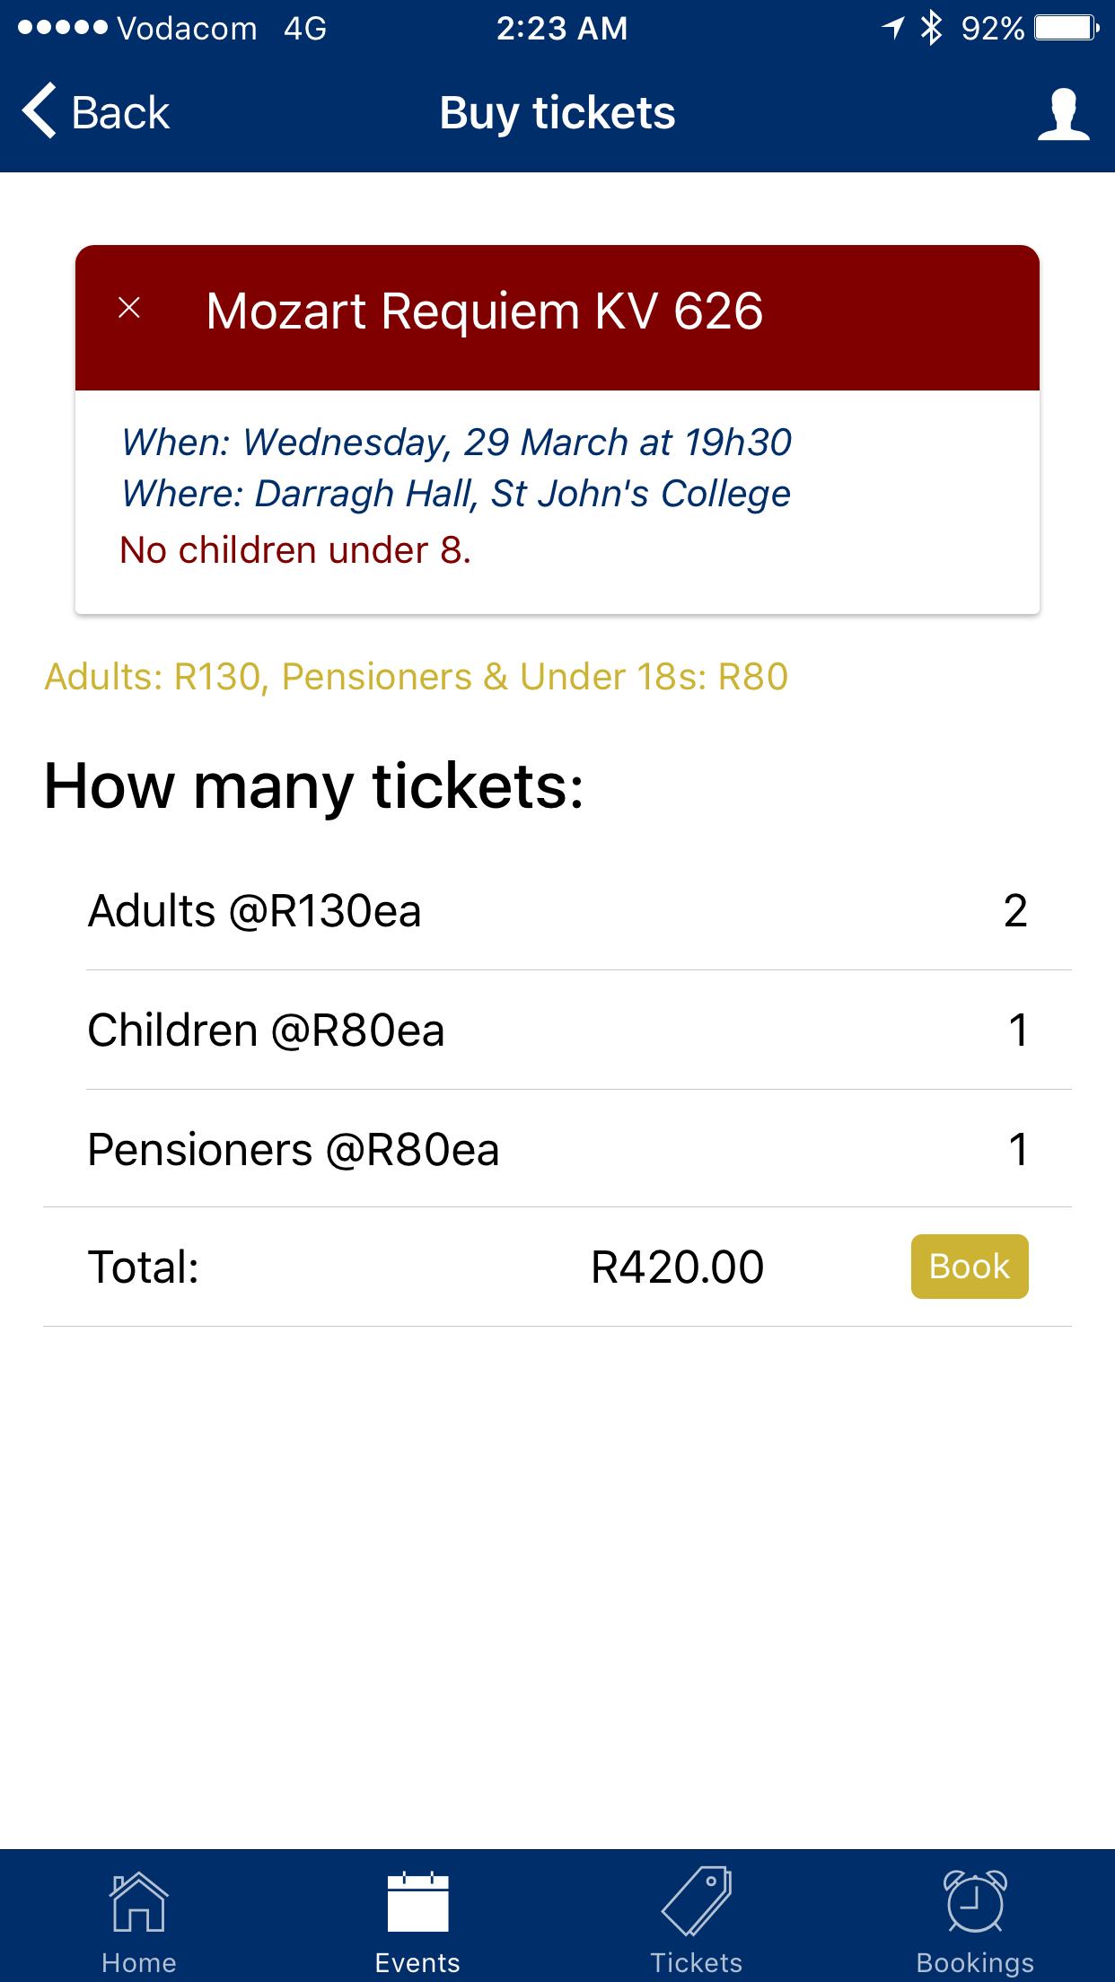Tap the Buy tickets header title
Image resolution: width=1115 pixels, height=1982 pixels.
coord(557,113)
